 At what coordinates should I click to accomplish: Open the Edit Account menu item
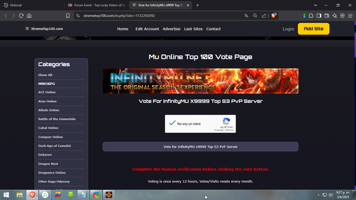(147, 29)
